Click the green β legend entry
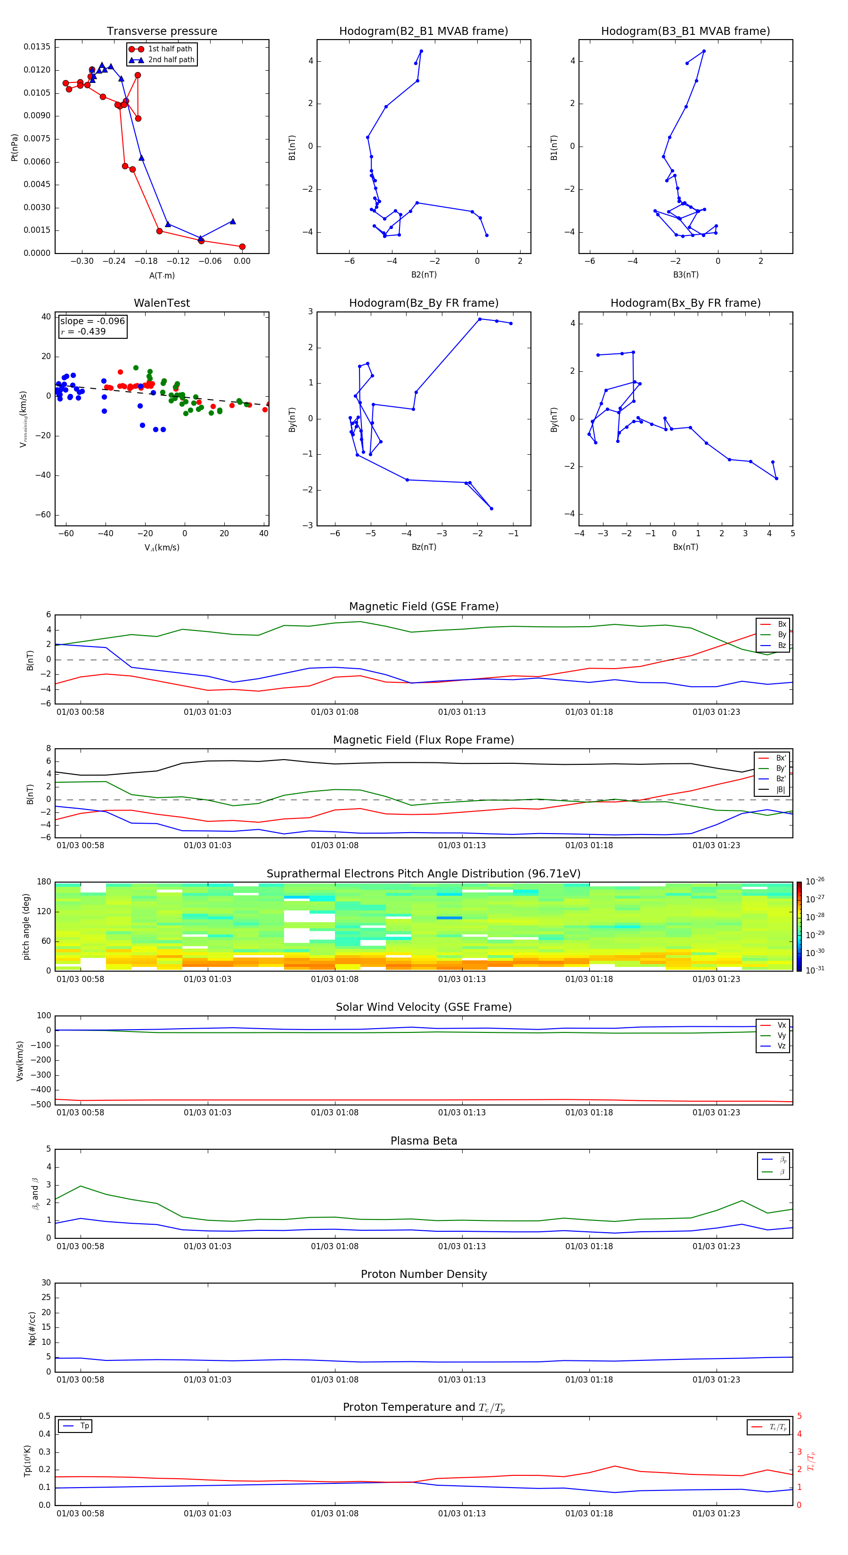Screen dimensions: 848x1555 point(775,1172)
